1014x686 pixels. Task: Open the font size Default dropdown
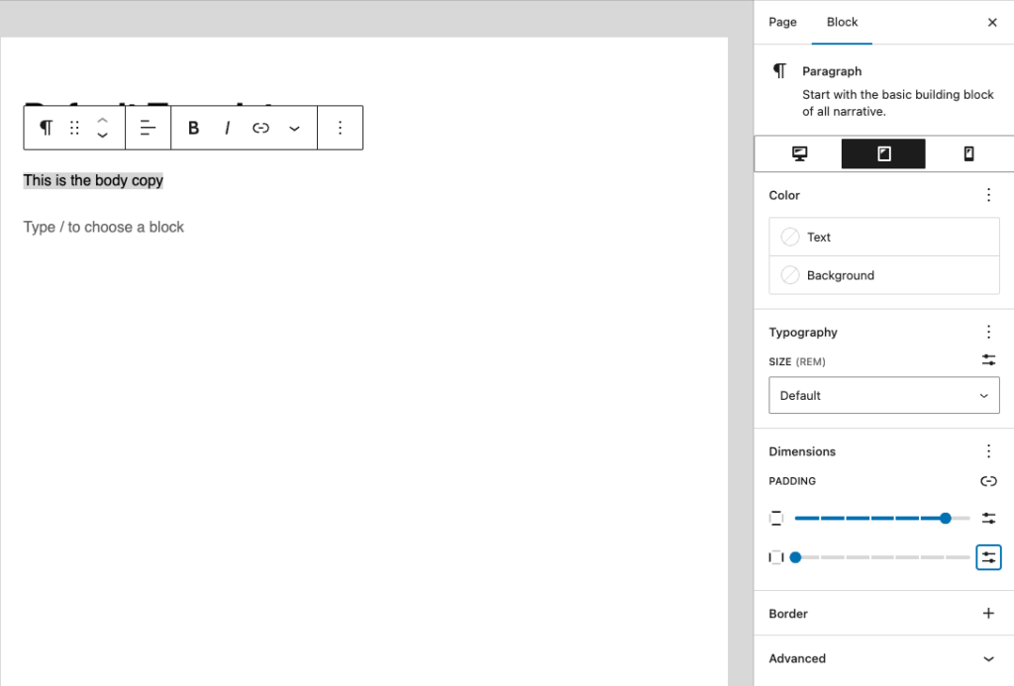[883, 395]
